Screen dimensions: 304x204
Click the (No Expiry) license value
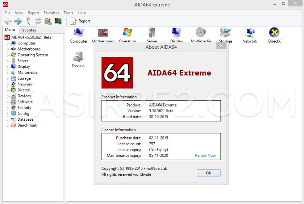pyautogui.click(x=158, y=150)
